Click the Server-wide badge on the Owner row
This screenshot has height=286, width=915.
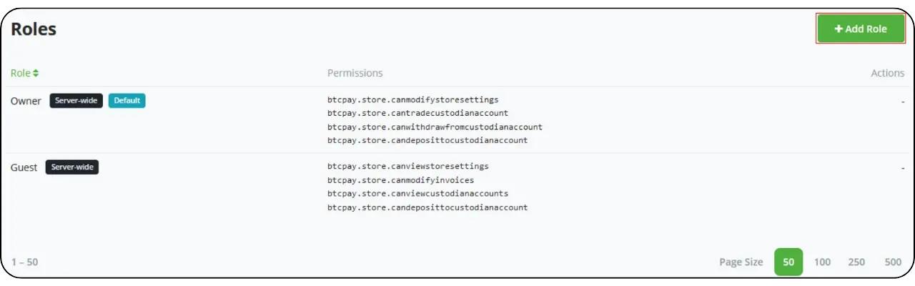point(76,101)
